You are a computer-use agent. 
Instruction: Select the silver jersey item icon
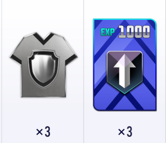point(44,65)
